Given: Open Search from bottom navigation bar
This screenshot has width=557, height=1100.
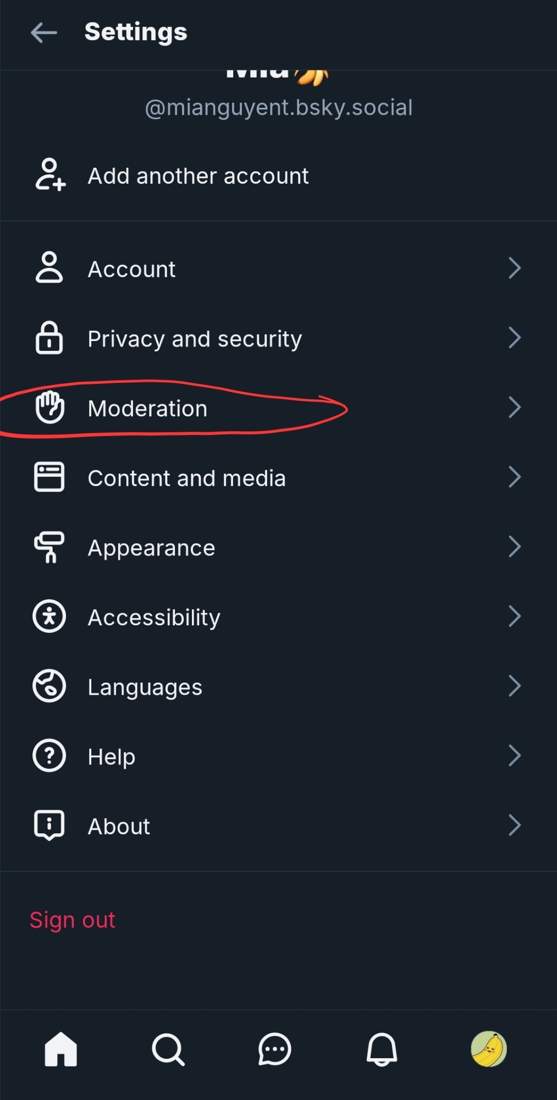Looking at the screenshot, I should (168, 1049).
